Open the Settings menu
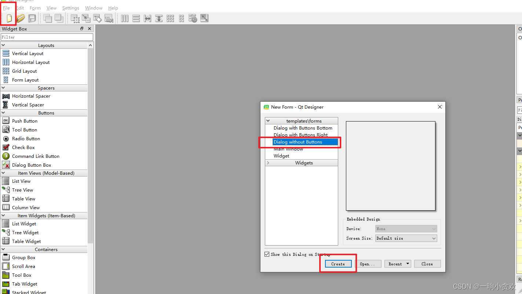 71,8
